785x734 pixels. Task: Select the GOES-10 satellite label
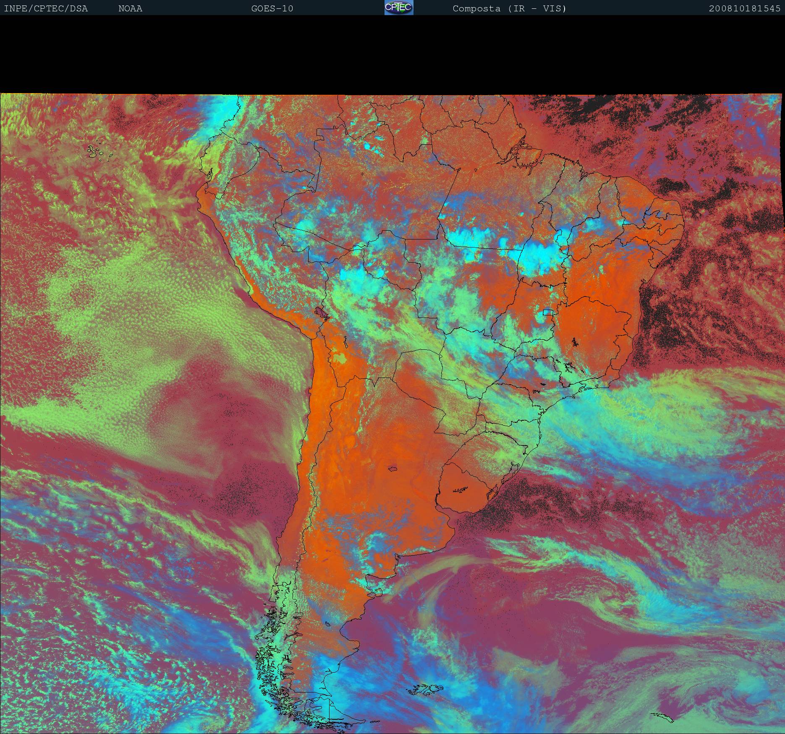[x=272, y=8]
